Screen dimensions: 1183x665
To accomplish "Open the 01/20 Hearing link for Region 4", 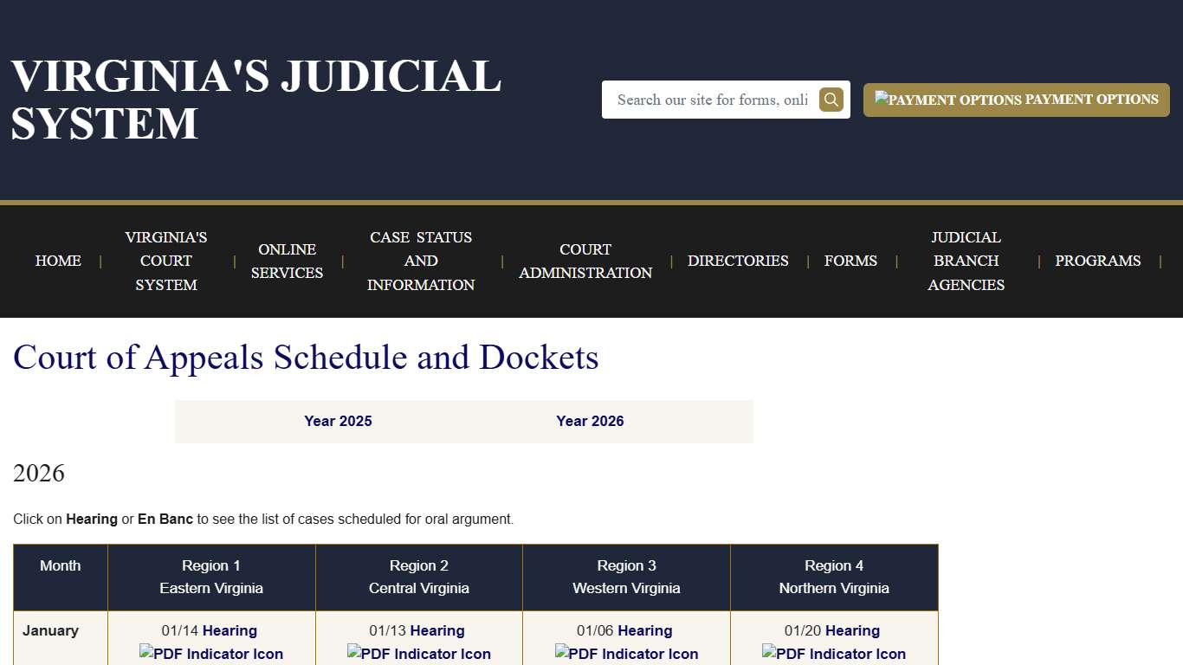I will pos(853,630).
